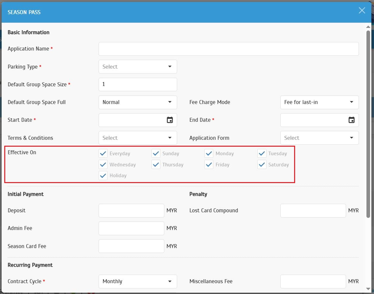Image resolution: width=374 pixels, height=294 pixels.
Task: Expand the Default Group Space Full dropdown
Action: tap(138, 102)
